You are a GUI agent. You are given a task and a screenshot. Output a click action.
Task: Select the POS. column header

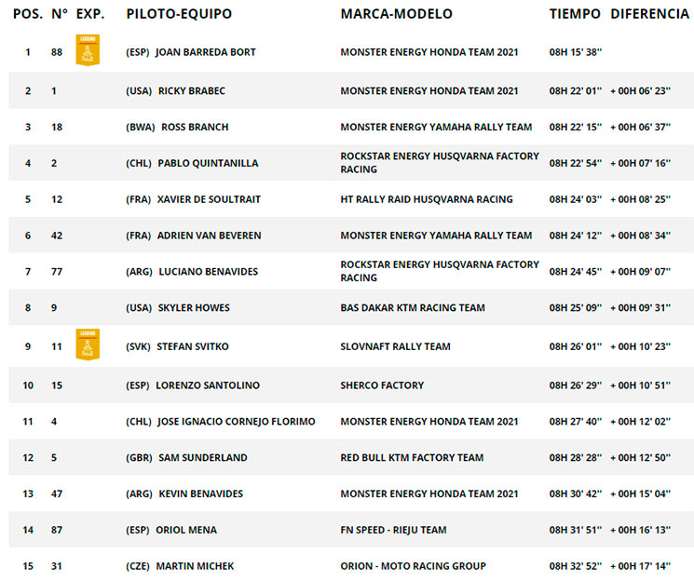28,14
